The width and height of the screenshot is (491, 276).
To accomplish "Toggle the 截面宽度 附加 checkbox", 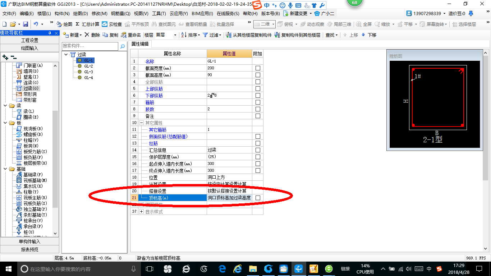I will [258, 68].
